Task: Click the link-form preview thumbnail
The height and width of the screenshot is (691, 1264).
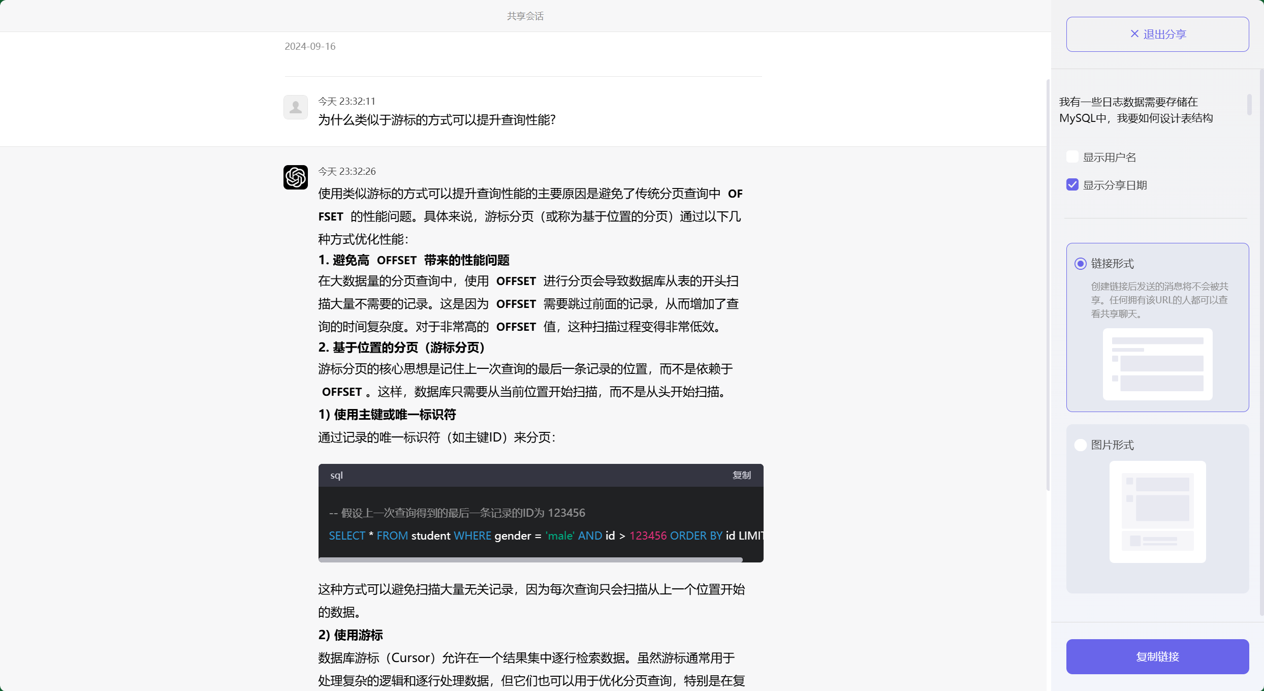Action: click(x=1157, y=364)
